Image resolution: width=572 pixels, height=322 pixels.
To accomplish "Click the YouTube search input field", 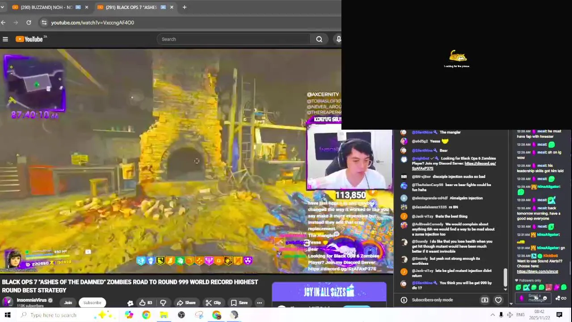I will pos(234,39).
